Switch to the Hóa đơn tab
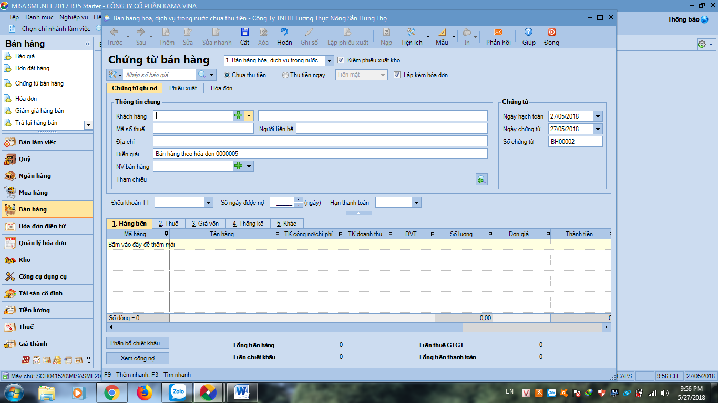This screenshot has height=403, width=718. tap(221, 88)
